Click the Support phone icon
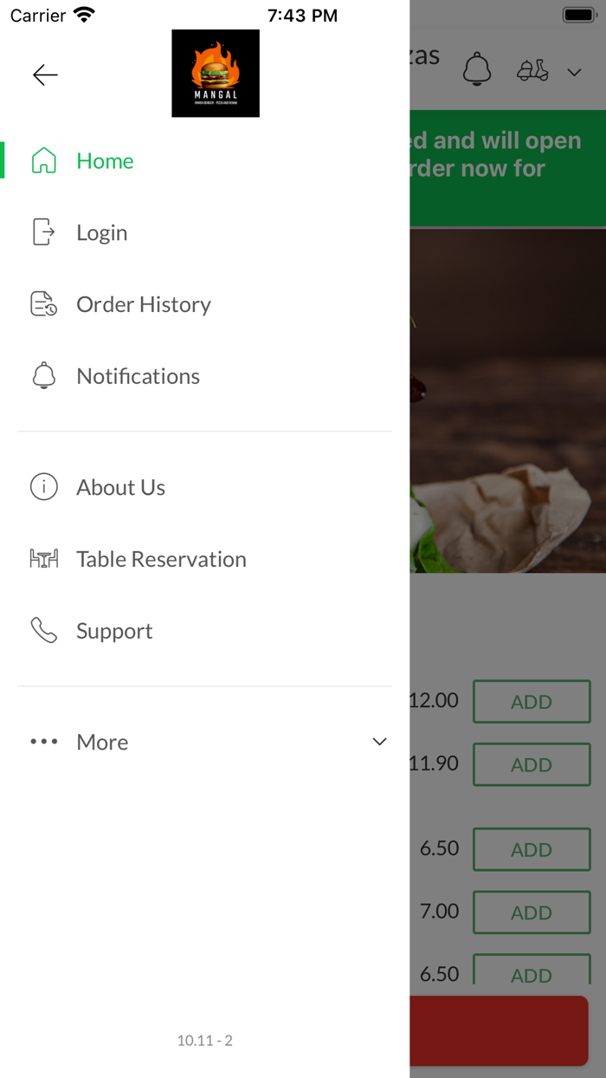 (43, 631)
